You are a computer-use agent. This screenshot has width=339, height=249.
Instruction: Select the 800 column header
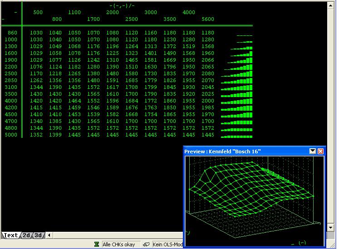pos(57,19)
